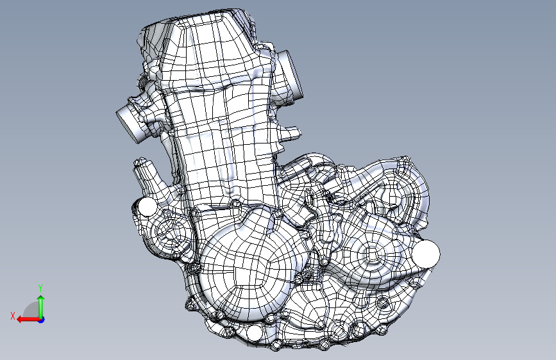556x360 pixels.
Task: Select the large white circular shaft end at right
Action: pyautogui.click(x=426, y=254)
